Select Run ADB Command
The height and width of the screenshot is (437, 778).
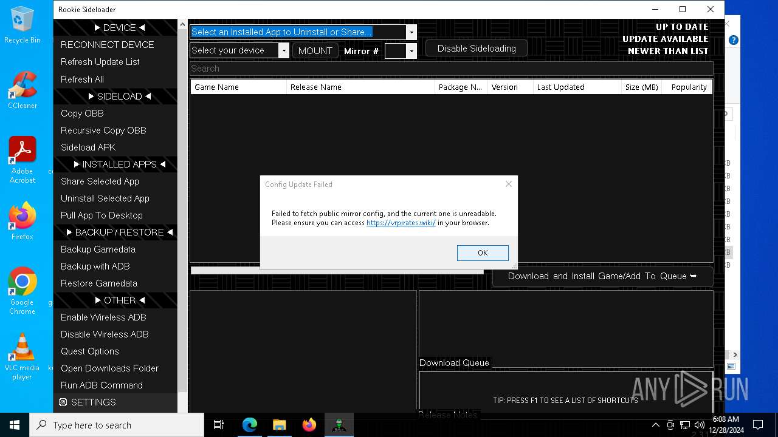click(115, 385)
